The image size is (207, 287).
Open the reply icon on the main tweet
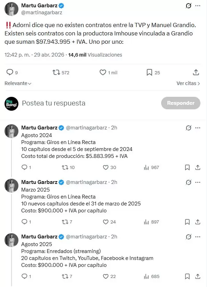point(10,72)
